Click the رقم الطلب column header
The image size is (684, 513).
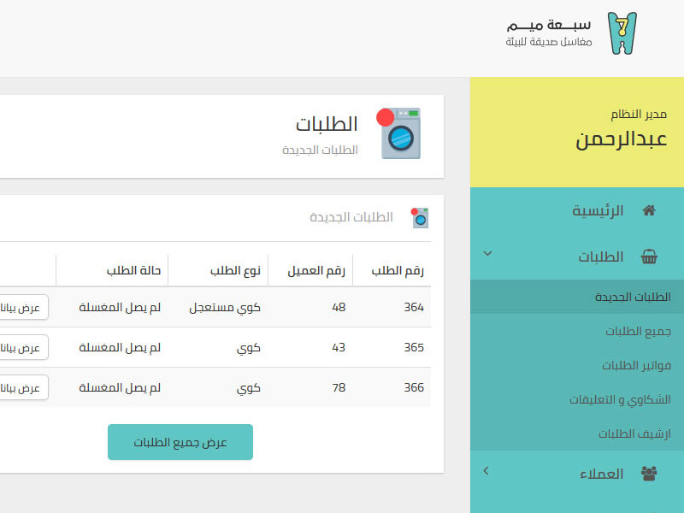[398, 271]
